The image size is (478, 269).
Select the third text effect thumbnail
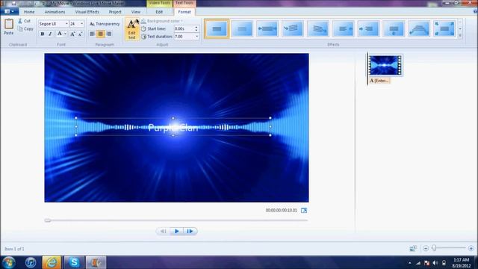tap(267, 29)
